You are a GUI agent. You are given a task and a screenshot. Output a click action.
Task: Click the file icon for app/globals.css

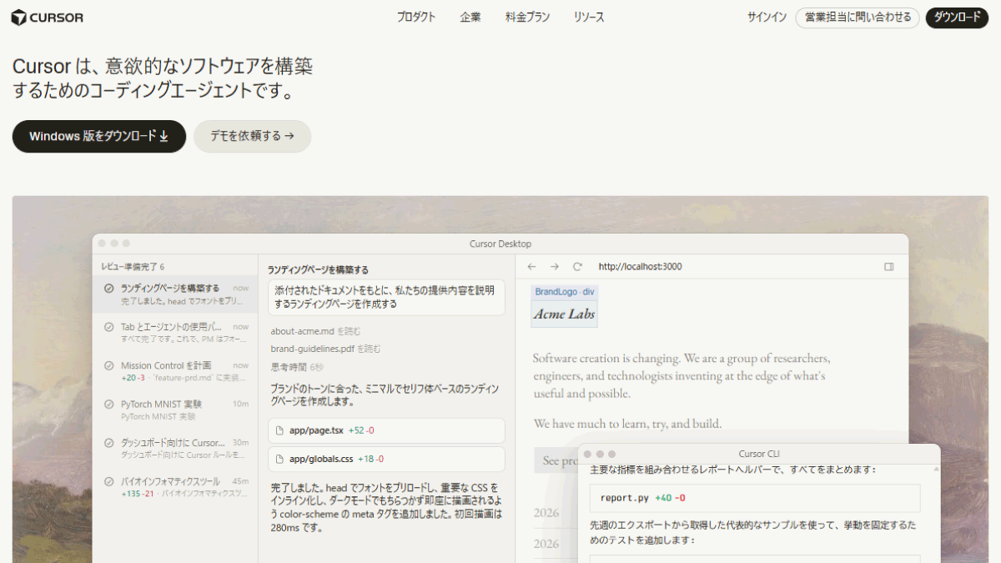pos(280,459)
